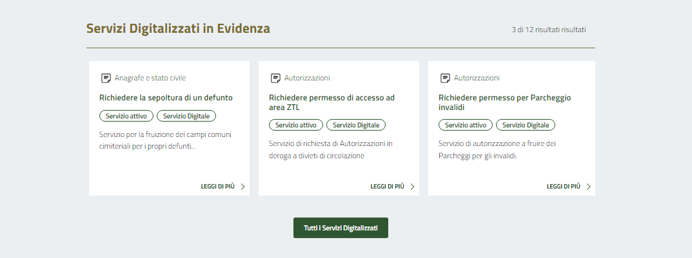The height and width of the screenshot is (258, 692).
Task: Open 'Richiedere permesso per Parcheggio invalidi' title
Action: tap(504, 102)
